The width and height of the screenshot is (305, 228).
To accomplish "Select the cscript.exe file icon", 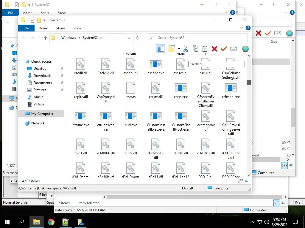I will point(155,64).
